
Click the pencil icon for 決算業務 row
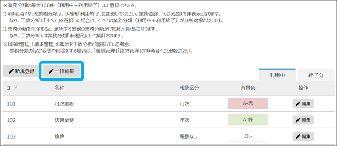[x=298, y=120]
